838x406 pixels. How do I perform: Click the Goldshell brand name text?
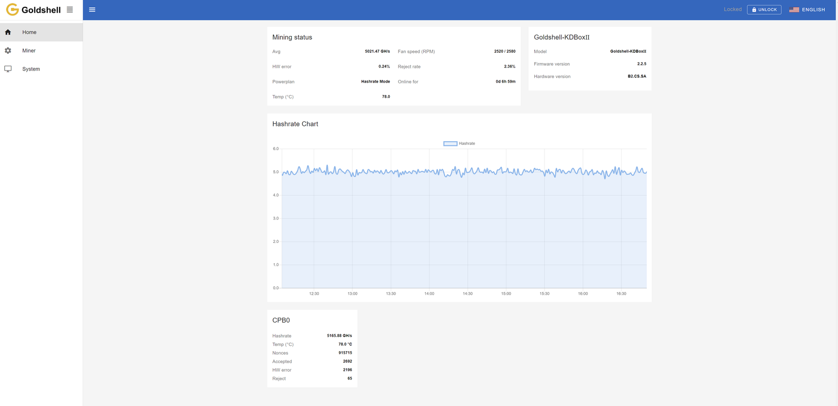[41, 10]
